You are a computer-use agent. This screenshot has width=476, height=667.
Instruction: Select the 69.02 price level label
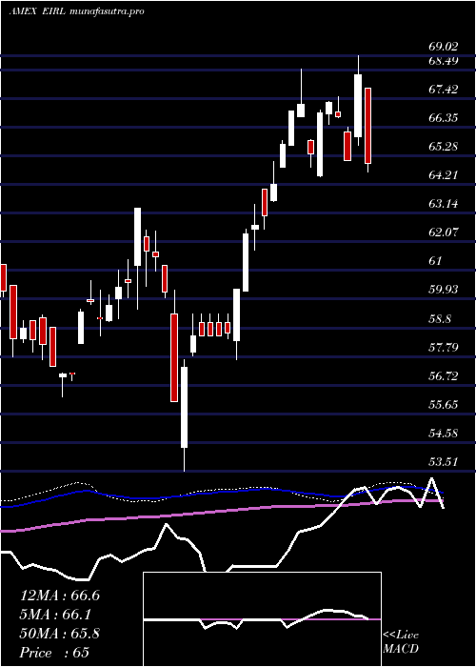444,46
